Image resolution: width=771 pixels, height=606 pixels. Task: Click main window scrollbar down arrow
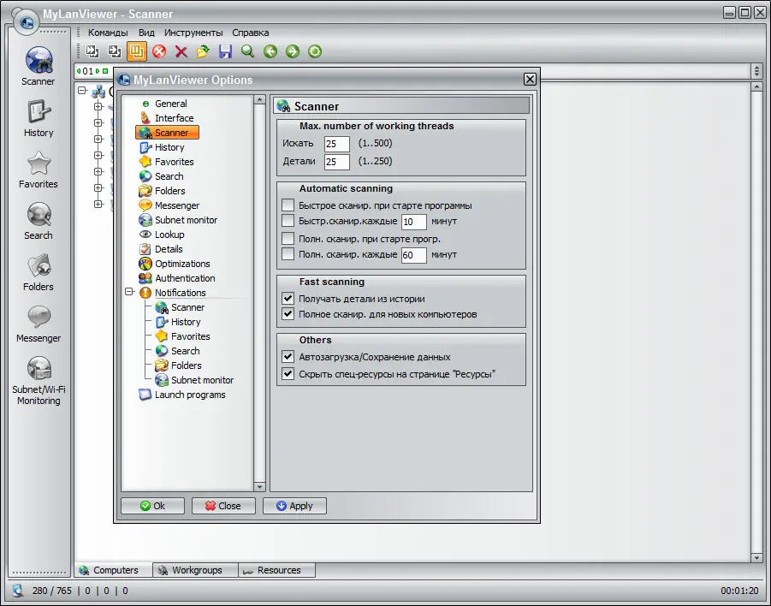point(756,557)
